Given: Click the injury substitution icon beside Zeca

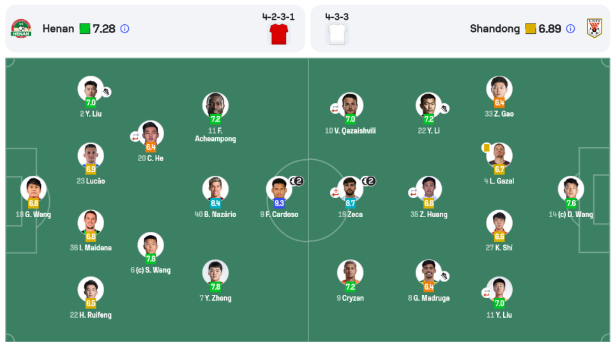Looking at the screenshot, I should 335,192.
